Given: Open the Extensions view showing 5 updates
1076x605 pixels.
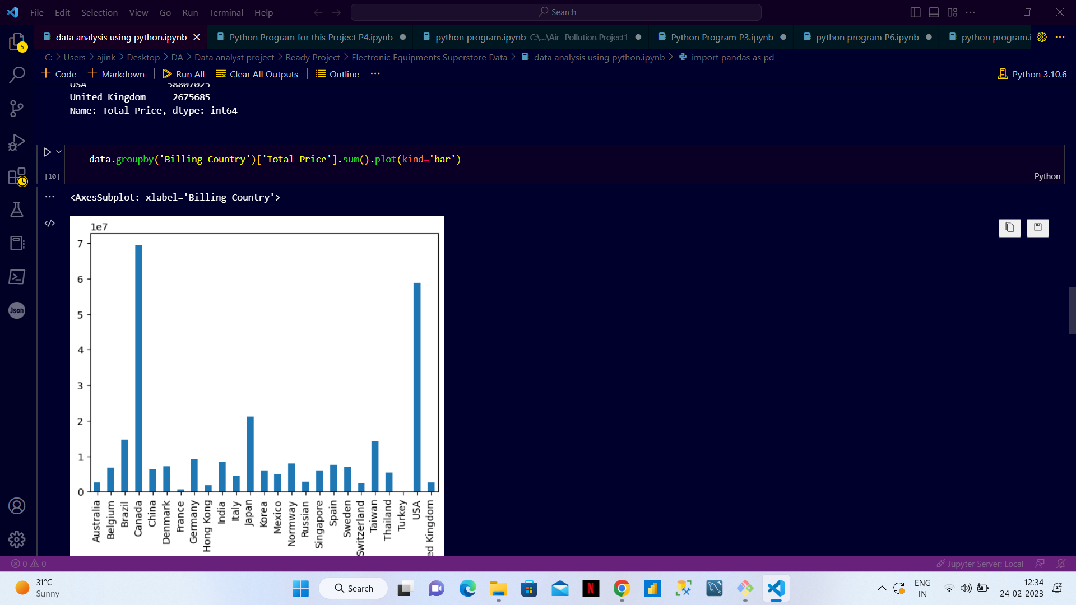Looking at the screenshot, I should [17, 42].
